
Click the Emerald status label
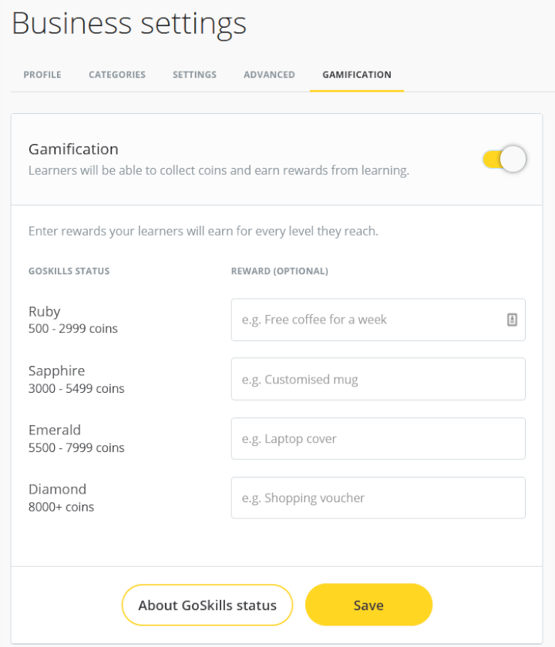pos(54,430)
